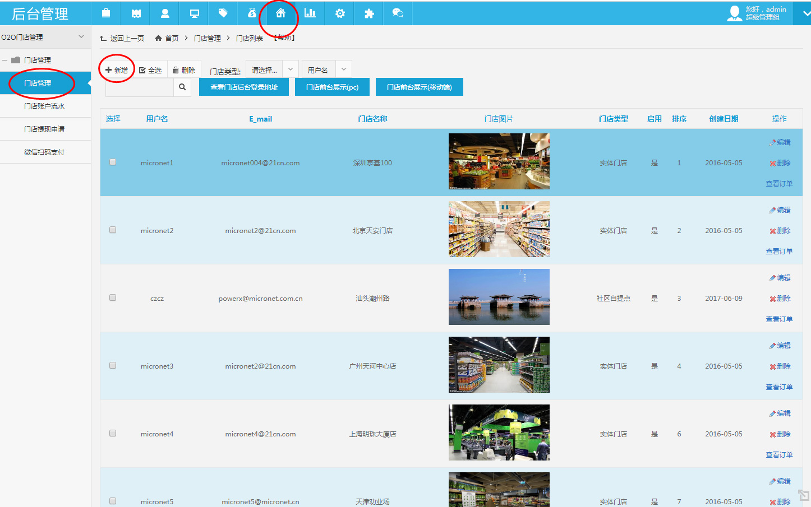Open the money bag finance icon
Viewport: 811px width, 507px height.
[x=252, y=13]
